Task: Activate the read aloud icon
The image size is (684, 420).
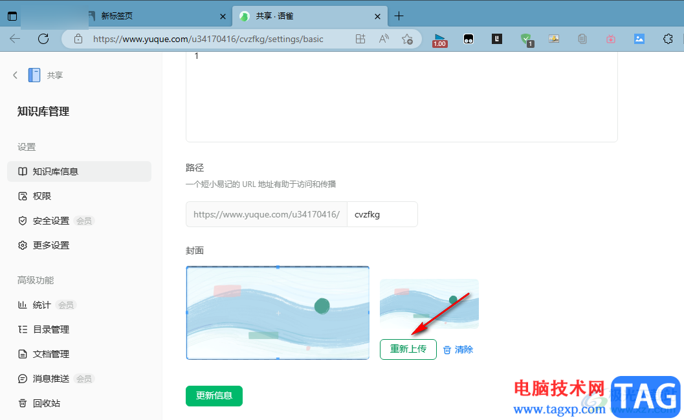Action: click(x=384, y=39)
